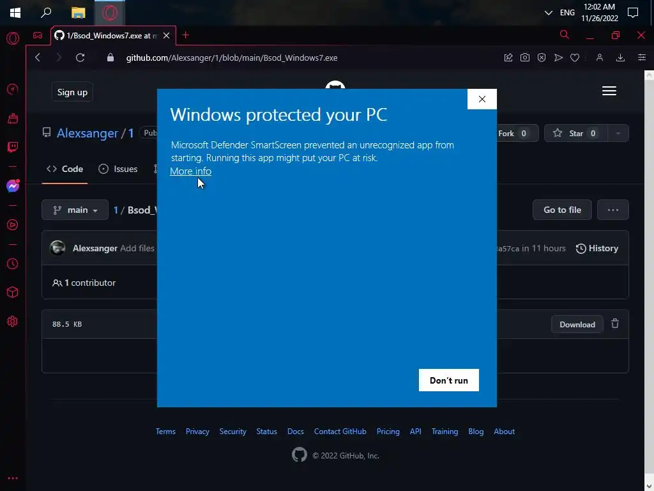Click the GitHub URL address field

click(x=232, y=58)
